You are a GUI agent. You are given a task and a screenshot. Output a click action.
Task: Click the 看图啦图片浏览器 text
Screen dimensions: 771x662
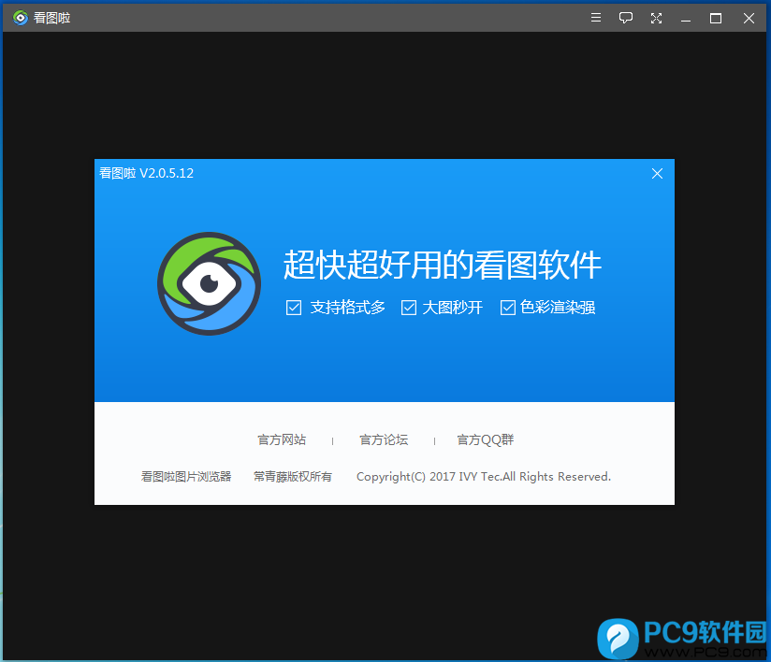pos(186,476)
